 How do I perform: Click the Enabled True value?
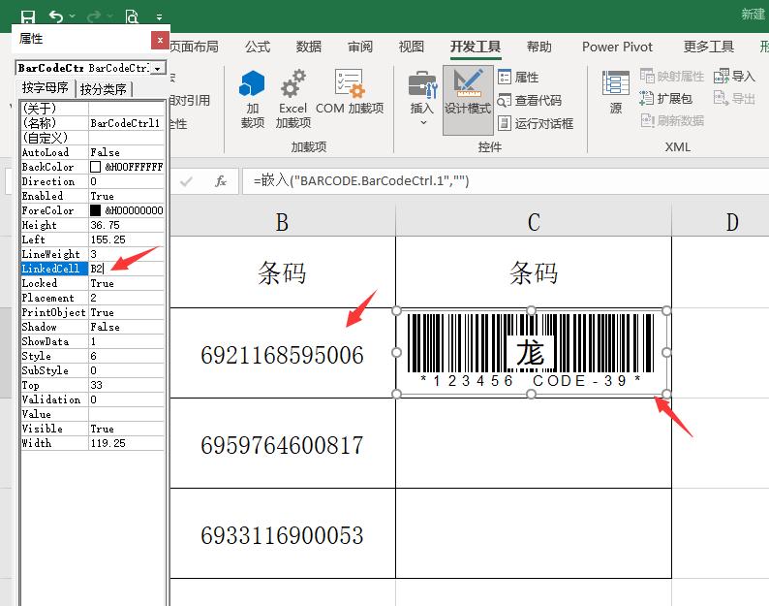pos(127,196)
